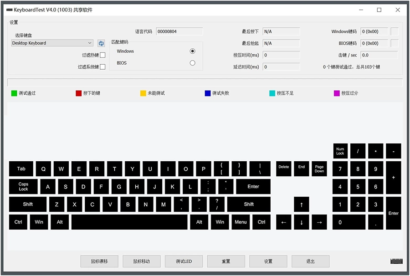The height and width of the screenshot is (276, 410).
Task: Click the 鼠标漂移 button
Action: (x=99, y=261)
